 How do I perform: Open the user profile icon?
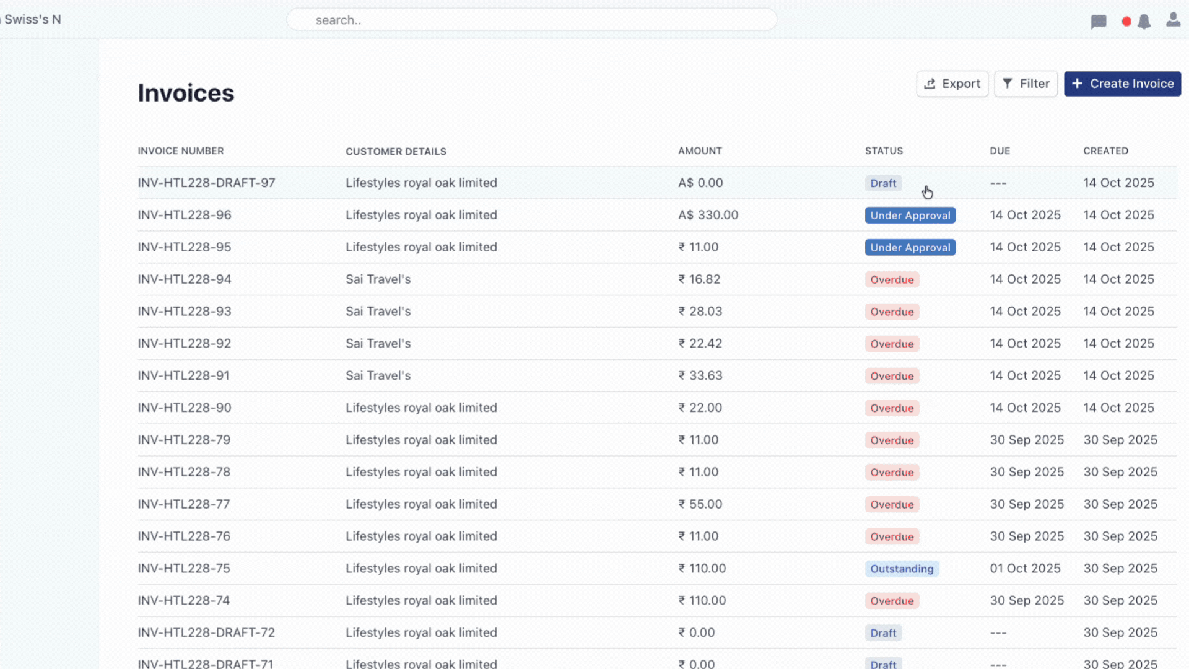[1173, 20]
